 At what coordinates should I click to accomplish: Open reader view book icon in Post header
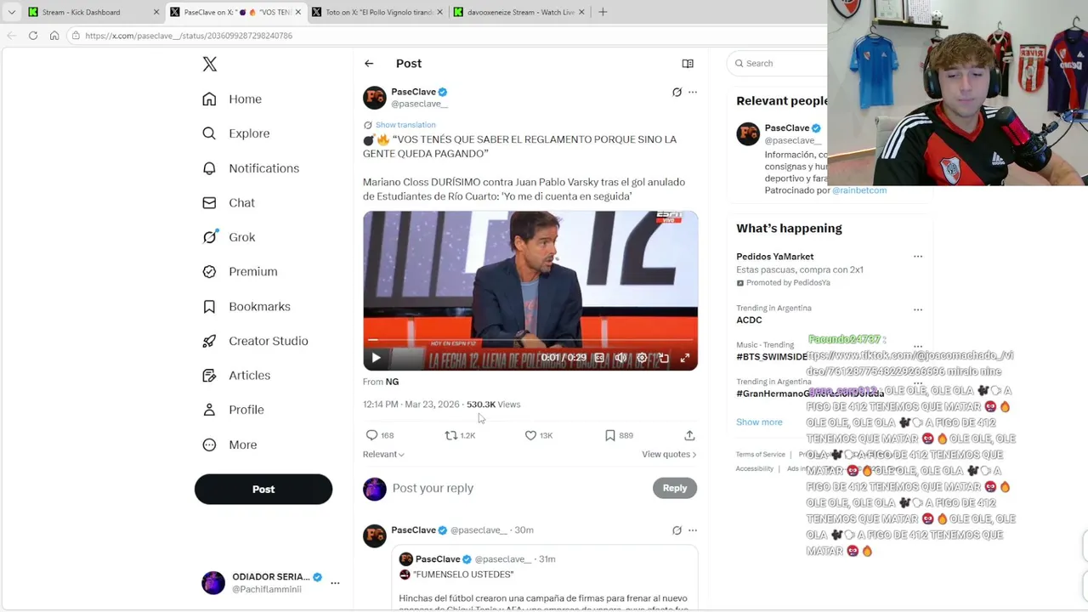click(x=688, y=64)
